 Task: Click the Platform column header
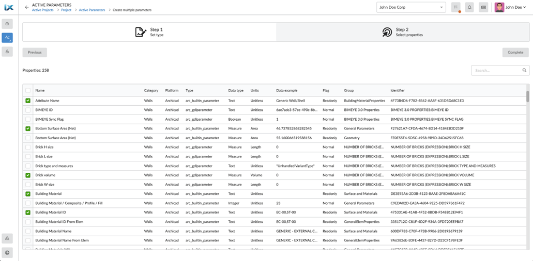click(172, 90)
